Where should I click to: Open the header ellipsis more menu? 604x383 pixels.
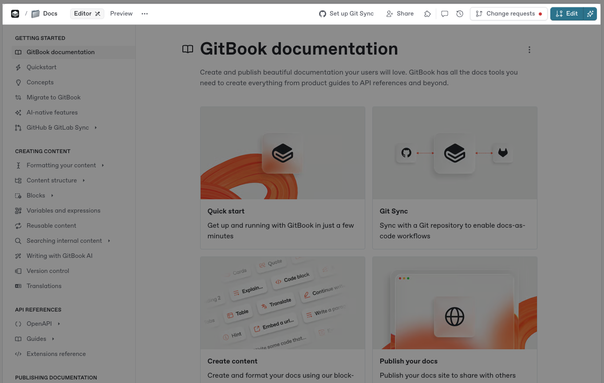point(145,14)
